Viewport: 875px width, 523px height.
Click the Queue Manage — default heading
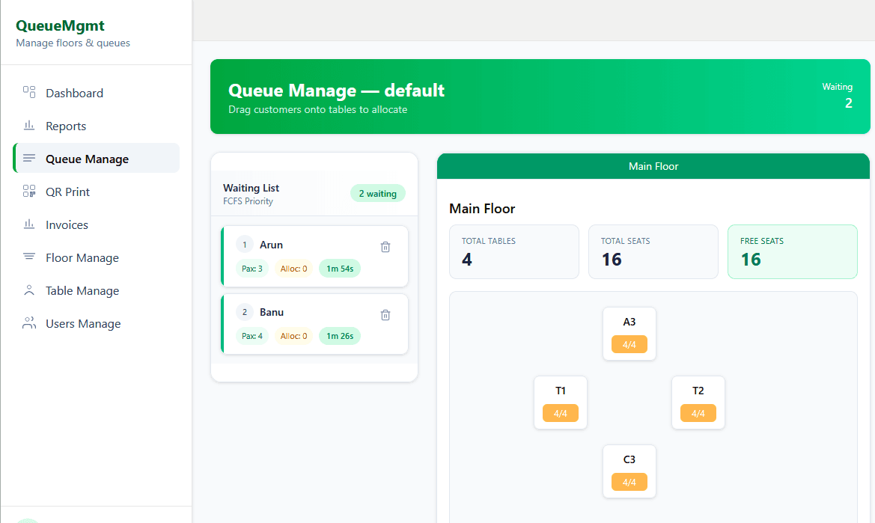coord(337,91)
